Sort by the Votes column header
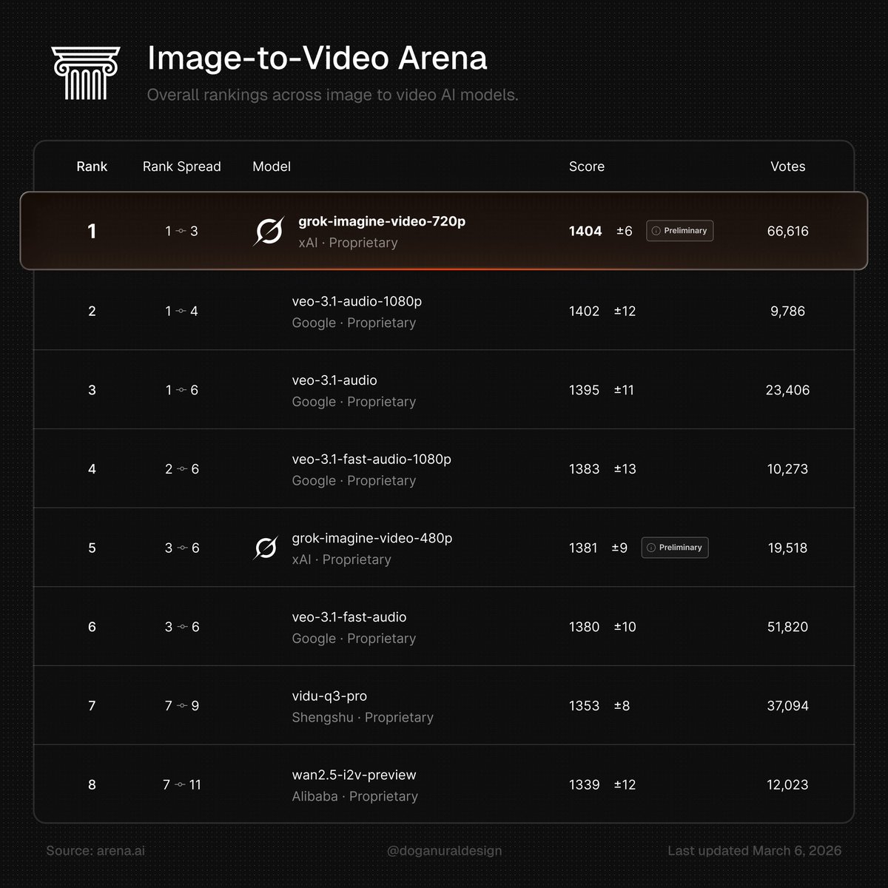888x888 pixels. coord(787,166)
